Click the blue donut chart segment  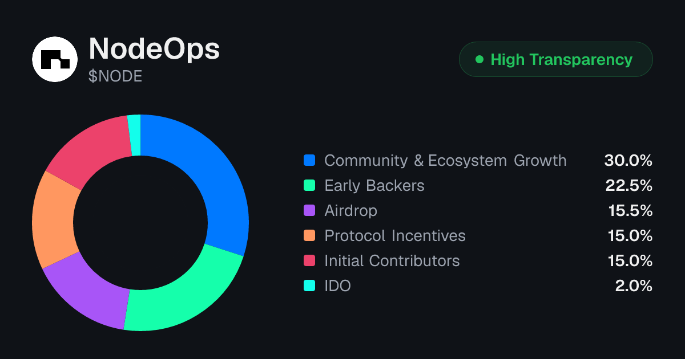pyautogui.click(x=212, y=170)
